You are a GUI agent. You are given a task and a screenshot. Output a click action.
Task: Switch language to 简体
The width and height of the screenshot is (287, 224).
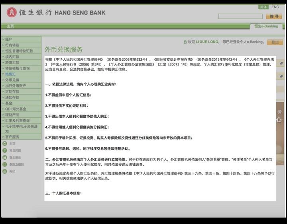(x=263, y=7)
